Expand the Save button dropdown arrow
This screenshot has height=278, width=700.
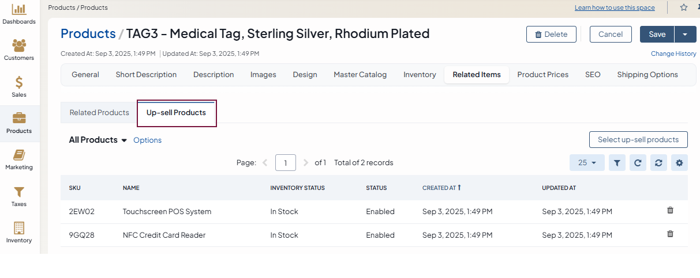[x=685, y=35]
